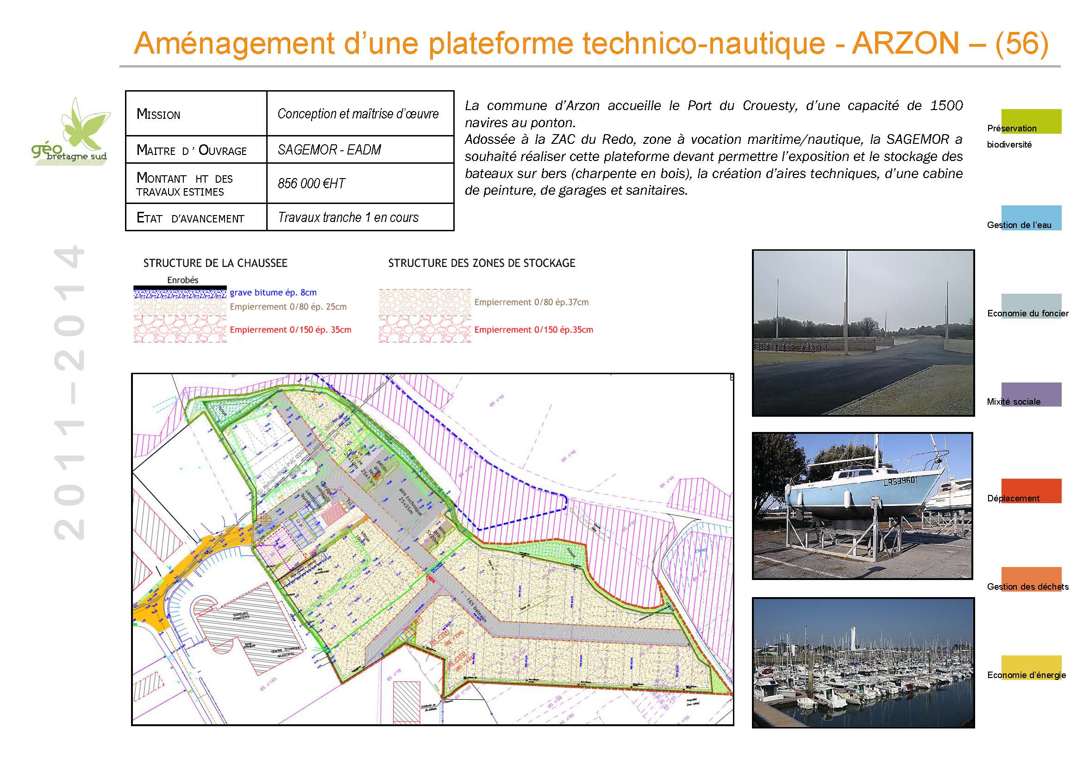This screenshot has width=1083, height=765.
Task: Click the page title Aménagement d'une plateforme technico-nautique
Action: tap(591, 43)
